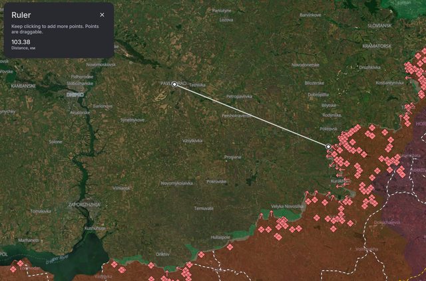
Task: Select the Sloviansk city label
Action: click(x=379, y=25)
